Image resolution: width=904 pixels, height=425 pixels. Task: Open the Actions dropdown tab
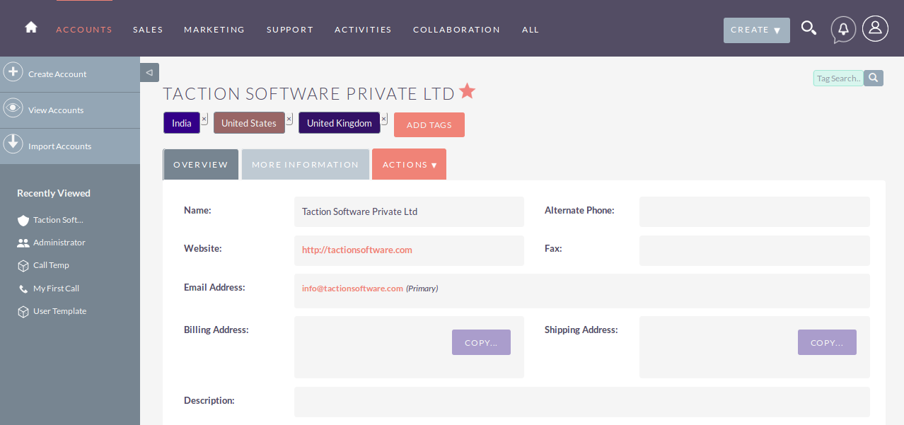coord(409,165)
